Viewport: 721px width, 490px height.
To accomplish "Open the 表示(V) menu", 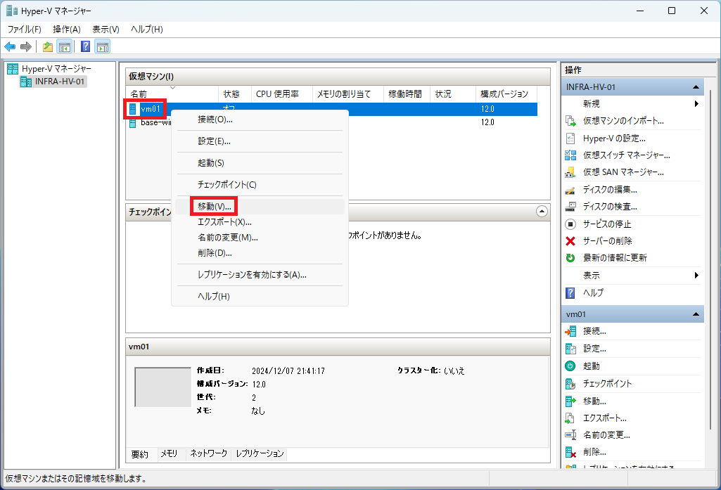I will (x=106, y=30).
